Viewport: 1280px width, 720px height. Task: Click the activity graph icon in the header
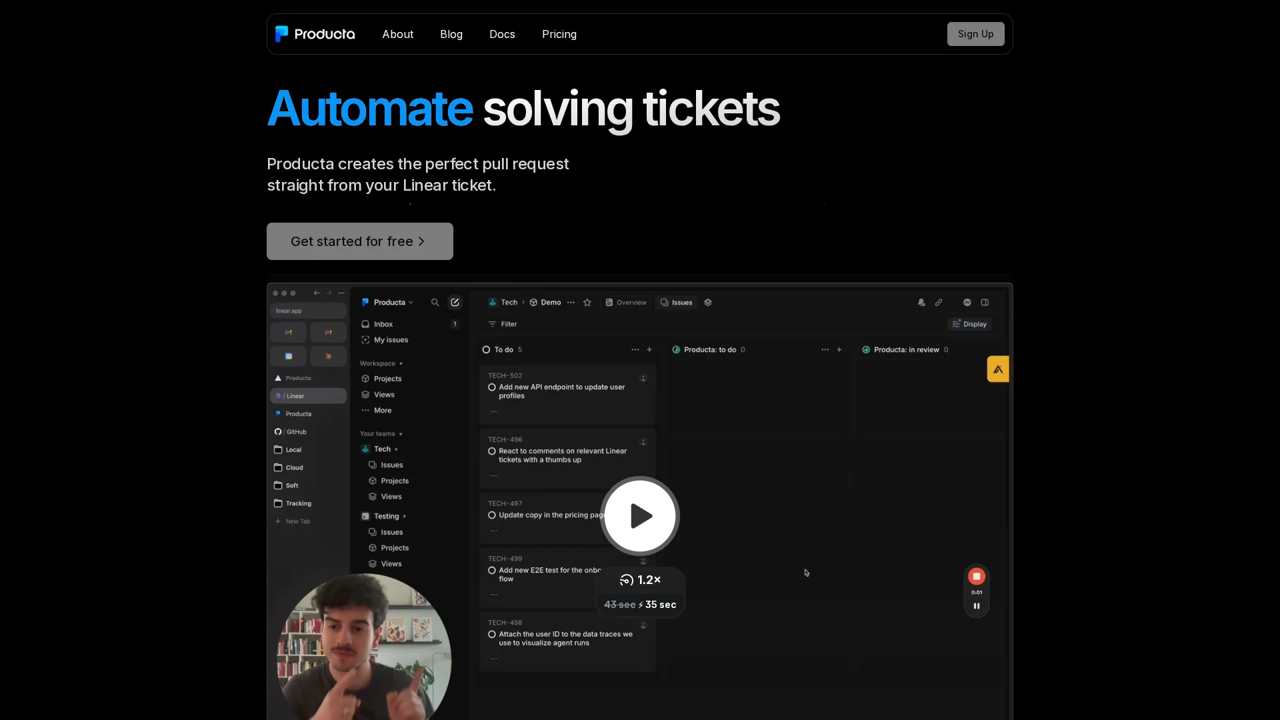point(967,303)
